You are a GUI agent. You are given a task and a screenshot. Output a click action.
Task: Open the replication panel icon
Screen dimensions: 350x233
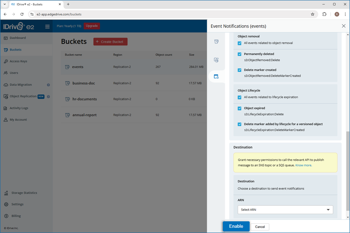(216, 60)
